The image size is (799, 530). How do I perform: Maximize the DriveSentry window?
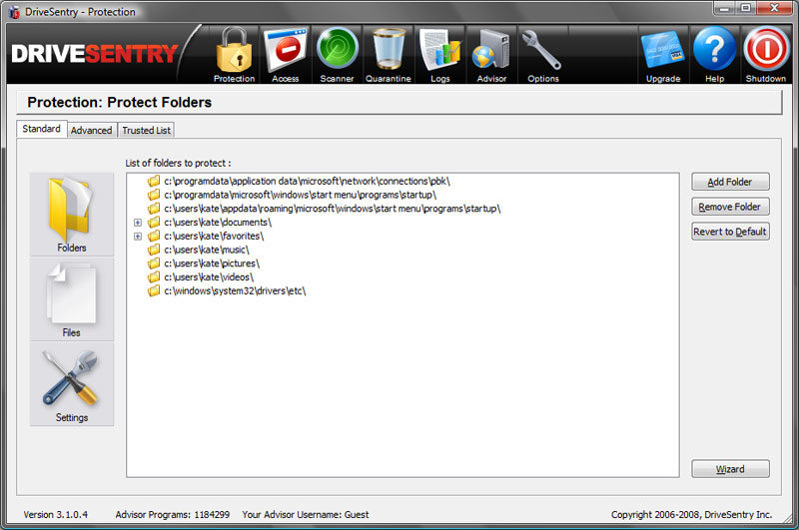(745, 8)
